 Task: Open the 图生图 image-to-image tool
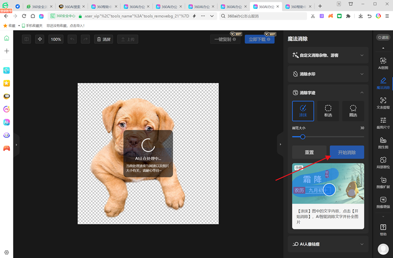[383, 143]
